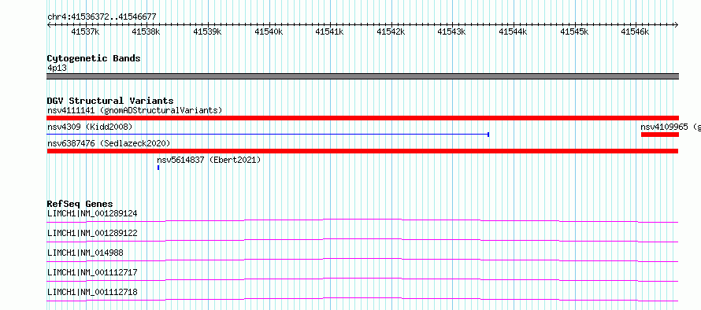Open the LIMCH1|NM_014988 transcript label
This screenshot has height=310, width=701.
[x=85, y=253]
